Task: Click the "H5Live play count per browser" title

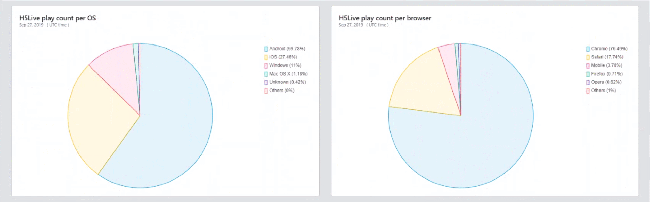Action: pos(385,18)
